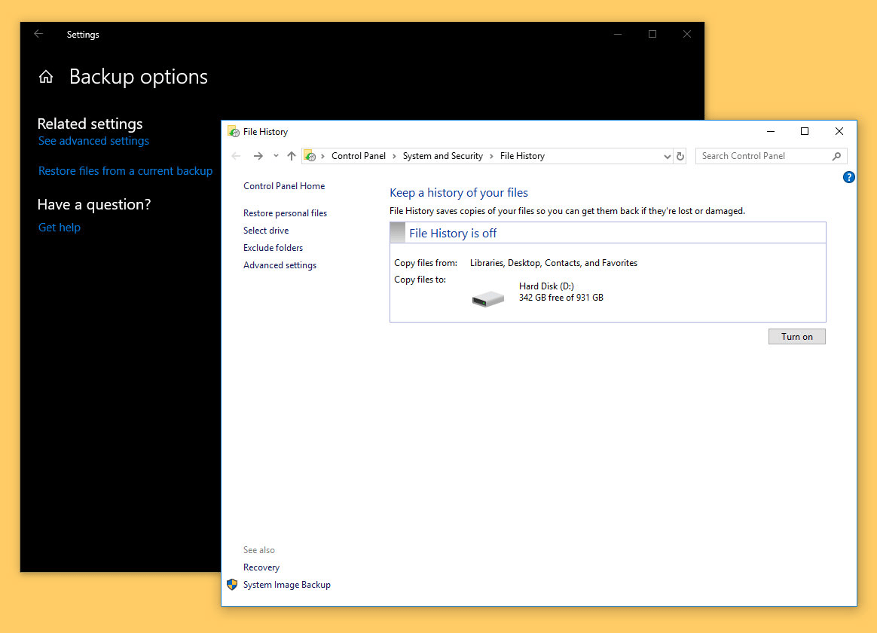Open Control Panel from the breadcrumb trail

(x=359, y=155)
